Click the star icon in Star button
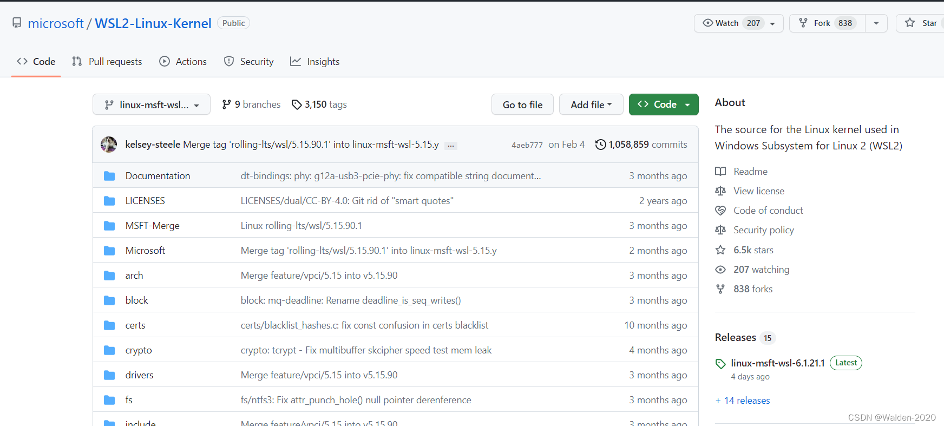The image size is (944, 426). pos(910,23)
